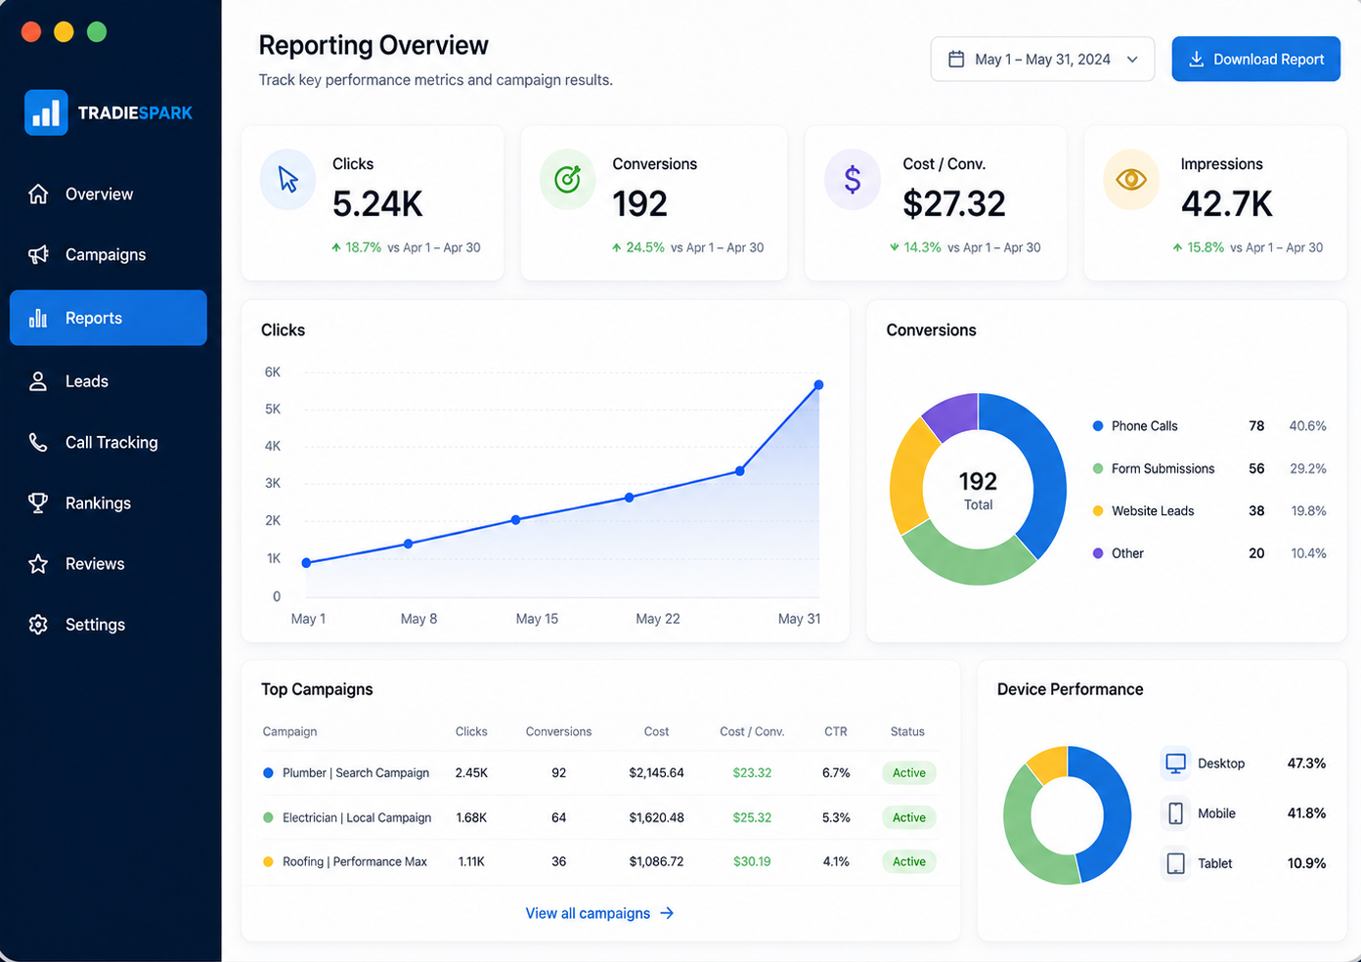Viewport: 1361px width, 962px height.
Task: Click the 5.24K clicks value
Action: 377,203
